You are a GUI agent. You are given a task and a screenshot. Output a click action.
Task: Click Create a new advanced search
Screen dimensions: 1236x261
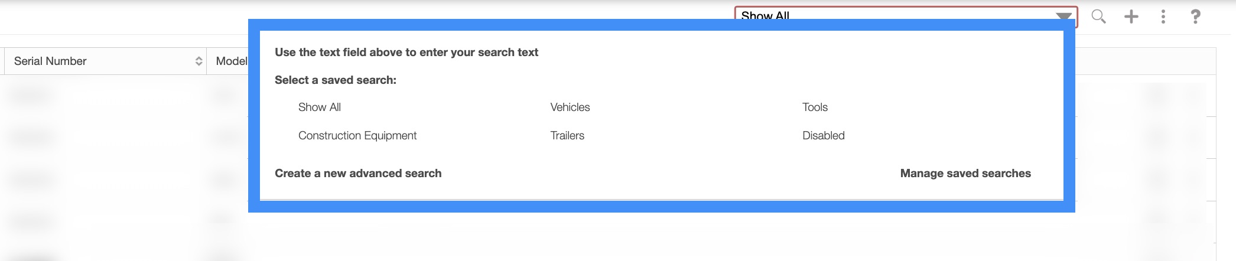[x=358, y=174]
